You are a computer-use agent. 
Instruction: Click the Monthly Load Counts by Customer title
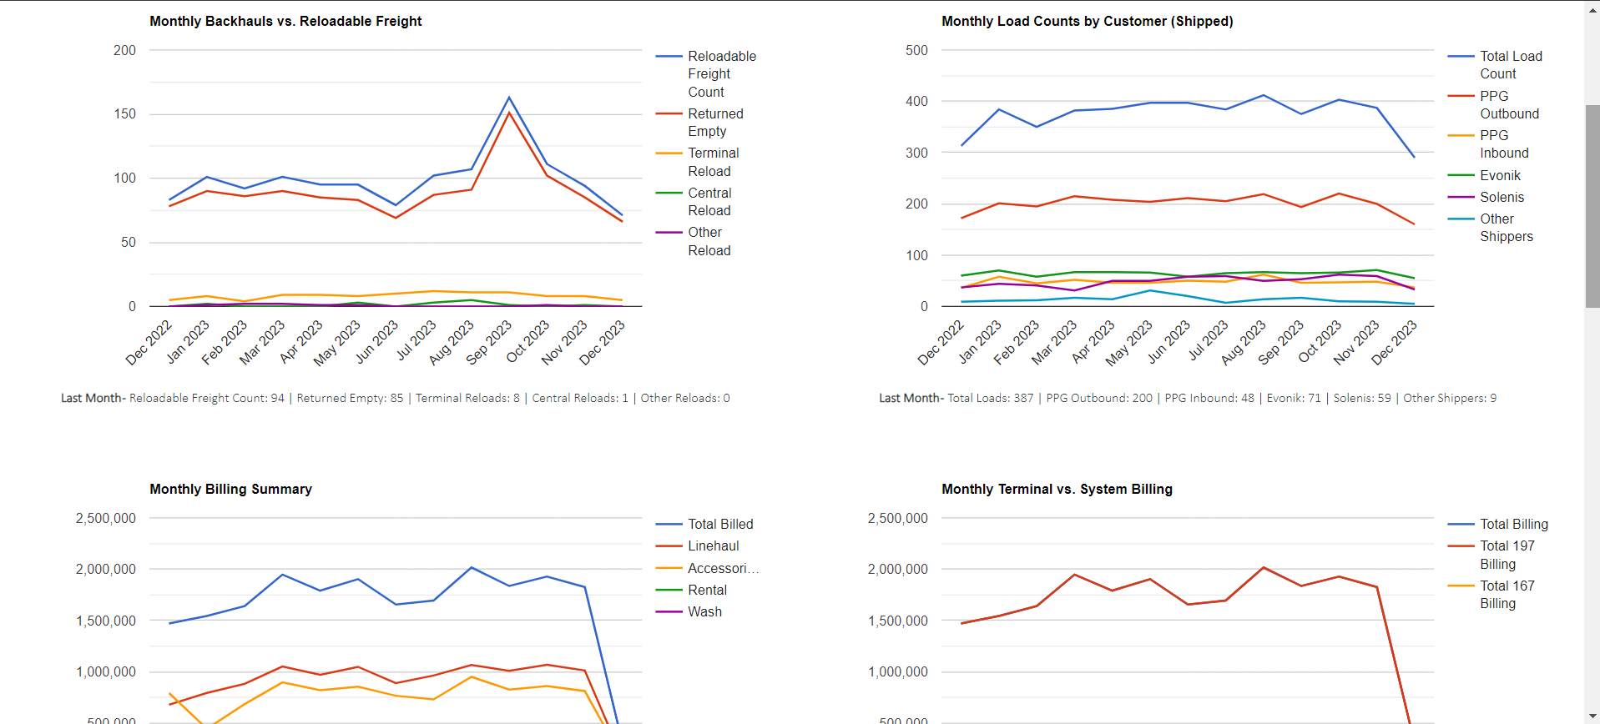tap(1088, 21)
